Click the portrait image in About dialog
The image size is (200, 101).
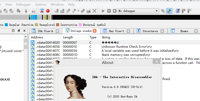pos(75,87)
